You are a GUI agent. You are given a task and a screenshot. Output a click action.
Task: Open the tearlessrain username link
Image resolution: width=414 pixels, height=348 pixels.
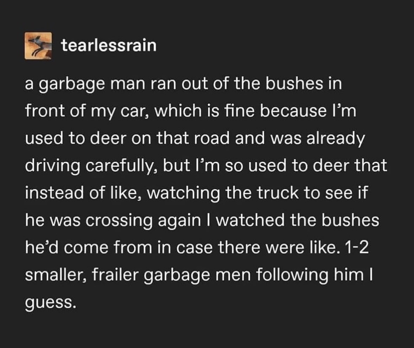point(109,46)
